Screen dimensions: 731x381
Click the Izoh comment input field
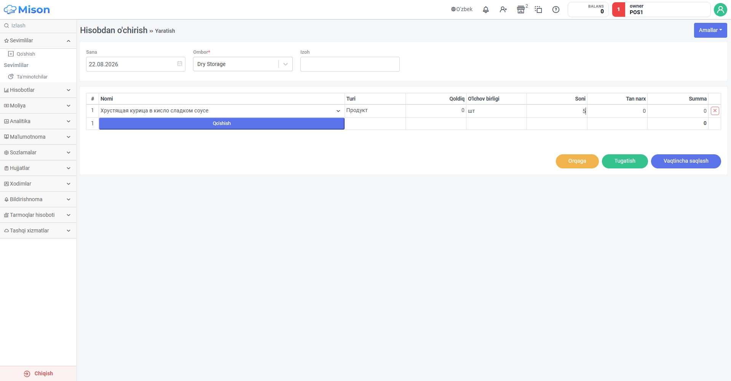click(350, 64)
